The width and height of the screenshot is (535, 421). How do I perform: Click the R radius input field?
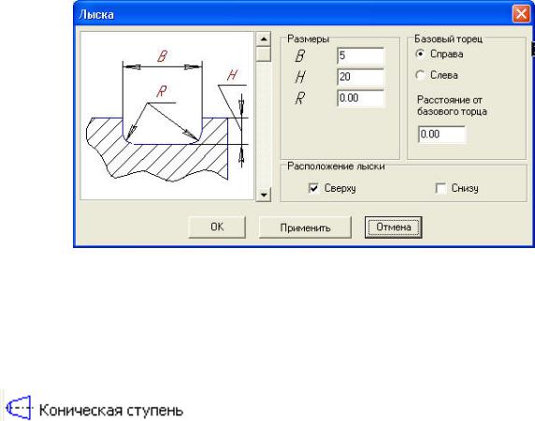pos(361,98)
